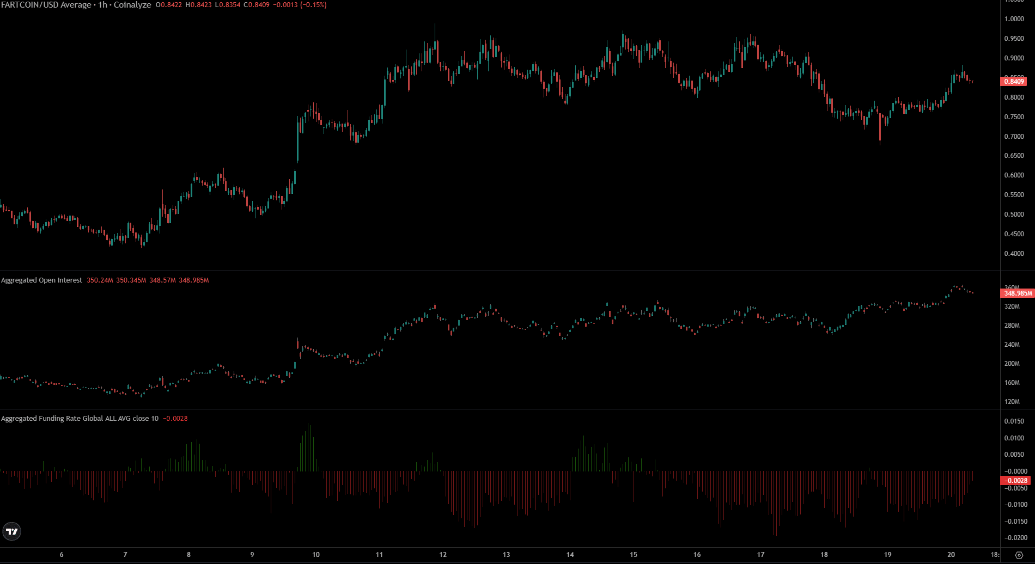Click the -0.0000 funding axis label
The height and width of the screenshot is (564, 1035).
pos(1015,471)
